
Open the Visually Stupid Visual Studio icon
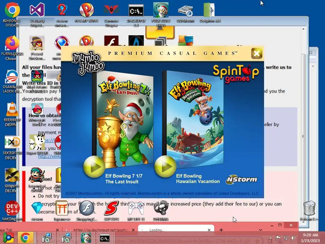tap(37, 15)
